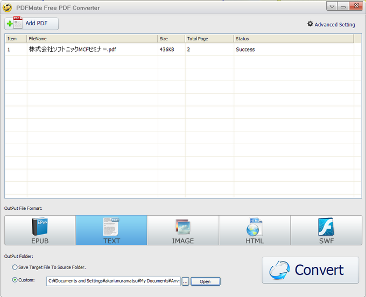Select EPUB output format

[x=40, y=230]
